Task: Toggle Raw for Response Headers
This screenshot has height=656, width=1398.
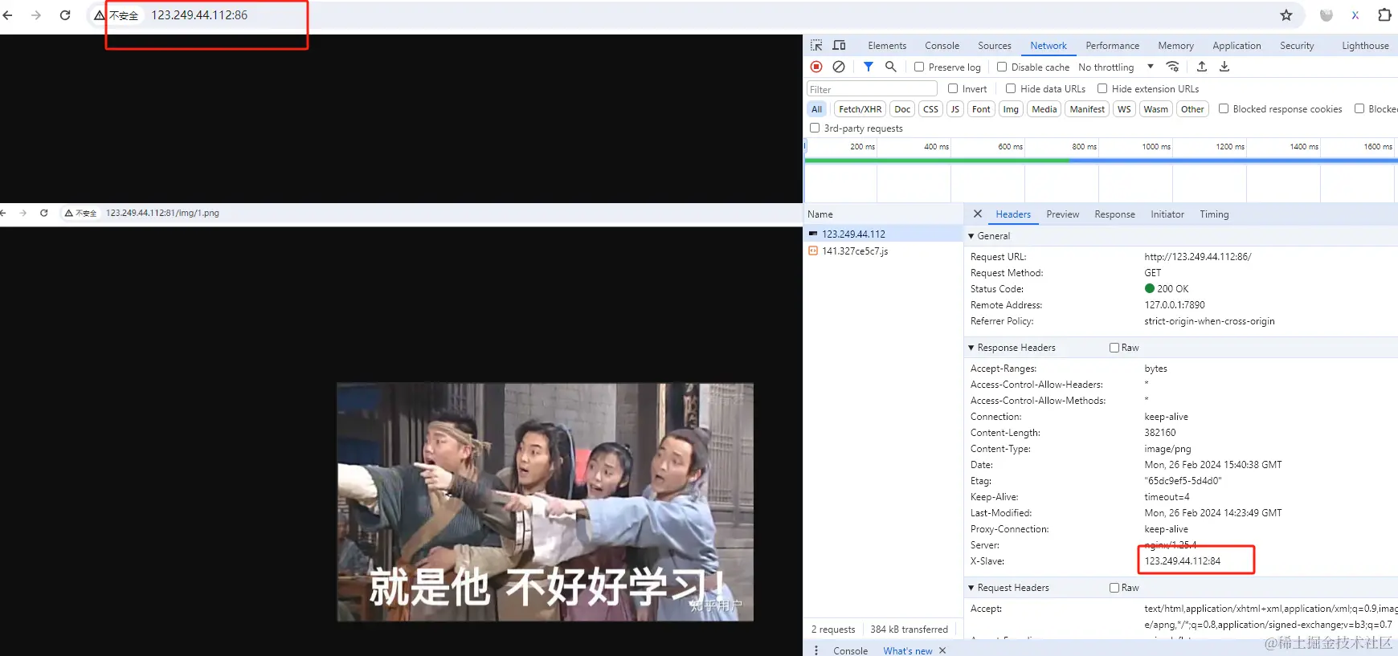Action: (x=1114, y=348)
